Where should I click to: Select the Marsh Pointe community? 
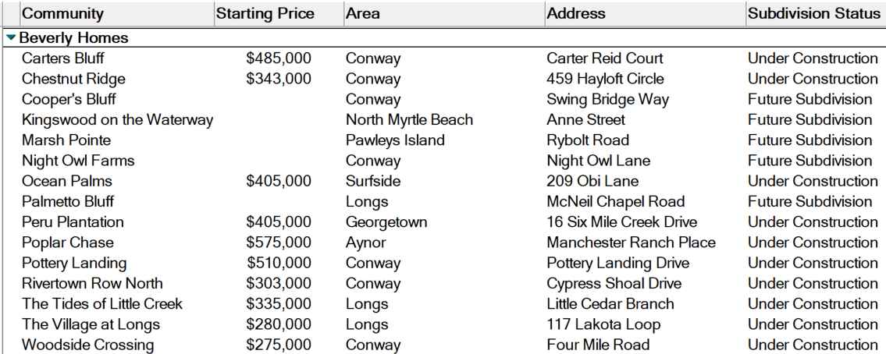coord(66,140)
